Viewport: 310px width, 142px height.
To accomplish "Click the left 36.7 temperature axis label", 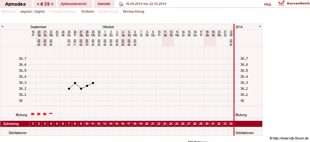I will [22, 59].
